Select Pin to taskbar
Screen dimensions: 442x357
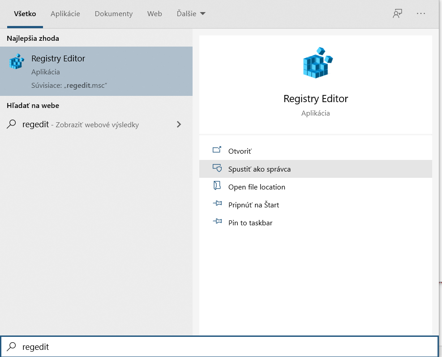coord(315,223)
